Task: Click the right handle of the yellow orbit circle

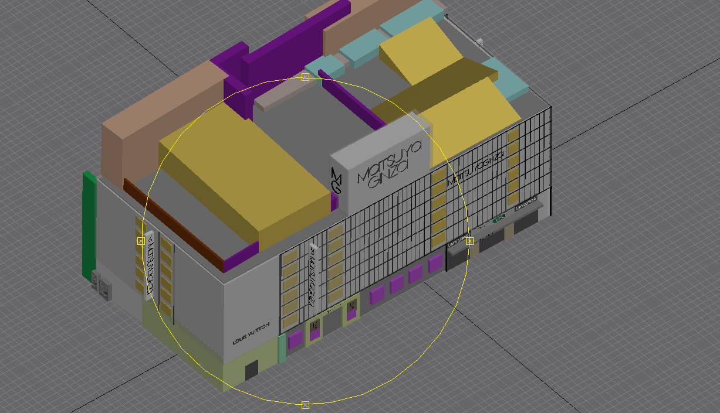Action: click(x=469, y=241)
